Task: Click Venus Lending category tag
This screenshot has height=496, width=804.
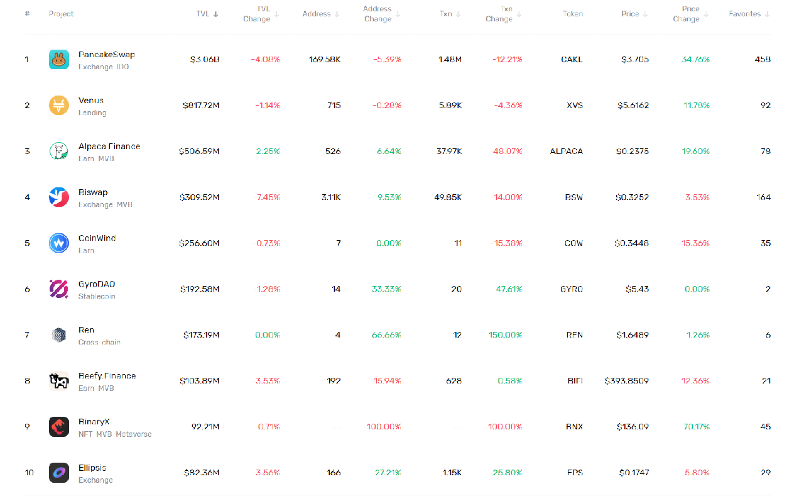Action: click(x=92, y=113)
